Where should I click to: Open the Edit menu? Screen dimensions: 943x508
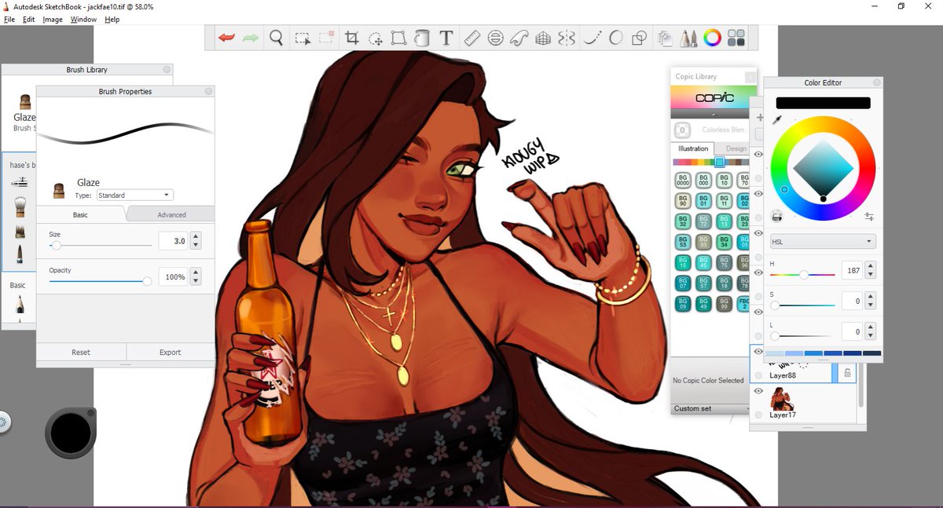(29, 20)
